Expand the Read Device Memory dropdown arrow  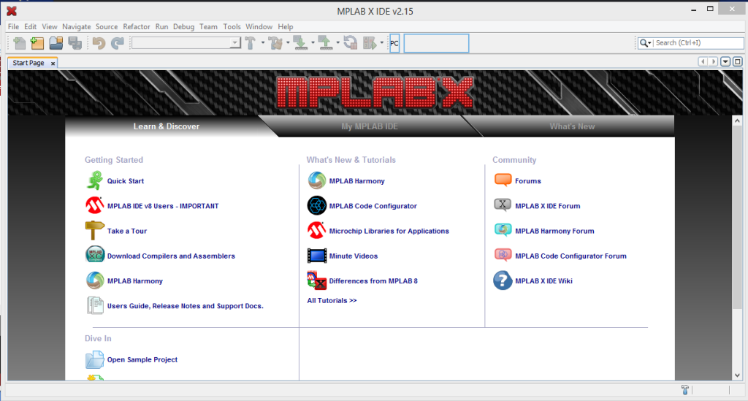click(x=337, y=43)
